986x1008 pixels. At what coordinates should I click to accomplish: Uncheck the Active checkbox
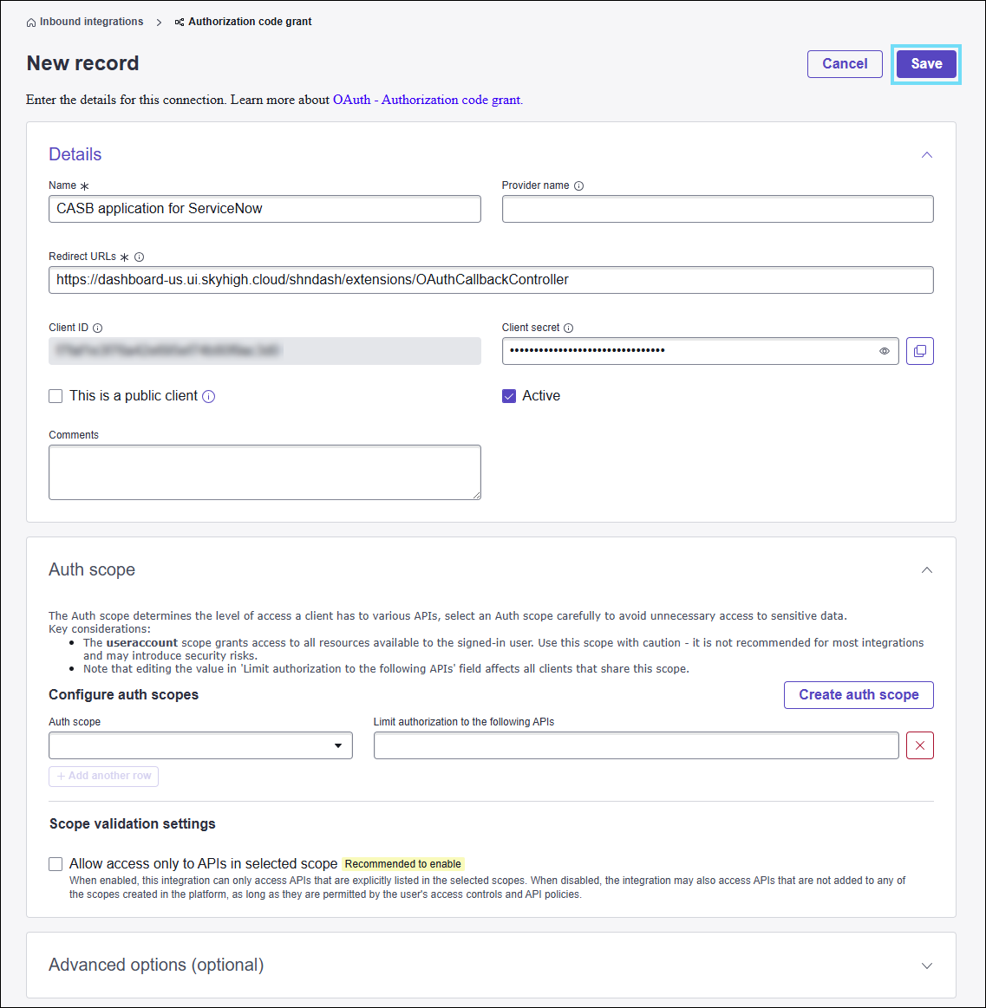[x=509, y=396]
